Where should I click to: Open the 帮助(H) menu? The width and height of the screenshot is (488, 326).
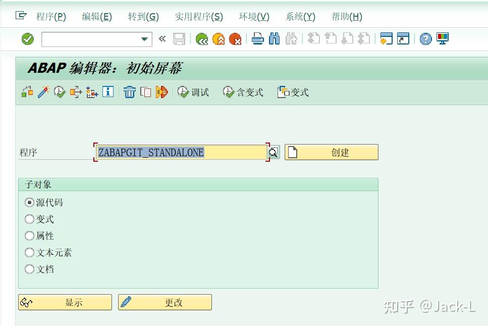(347, 17)
